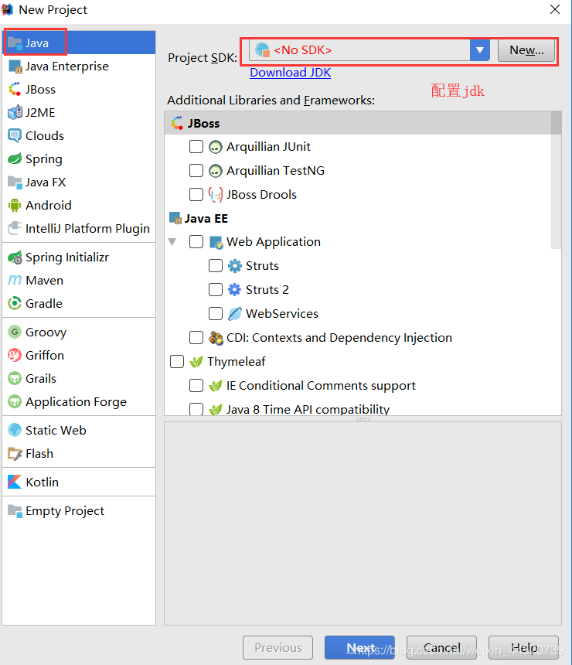Viewport: 572px width, 665px height.
Task: Click the JBoss section header row
Action: pos(358,123)
